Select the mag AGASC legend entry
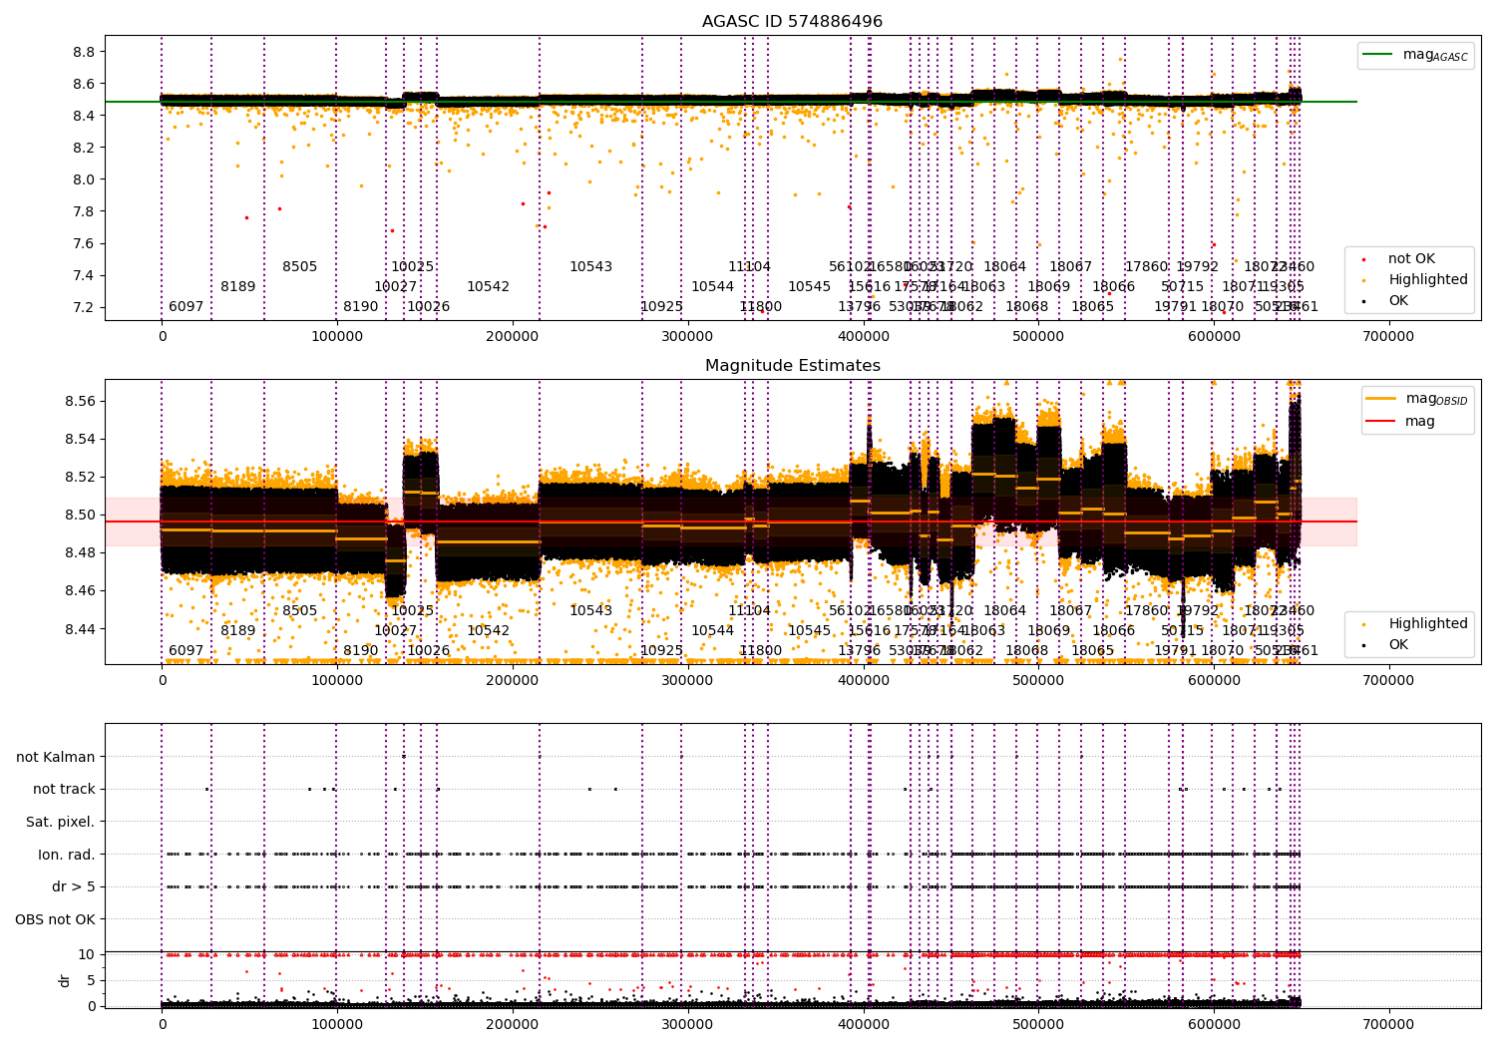 1415,55
